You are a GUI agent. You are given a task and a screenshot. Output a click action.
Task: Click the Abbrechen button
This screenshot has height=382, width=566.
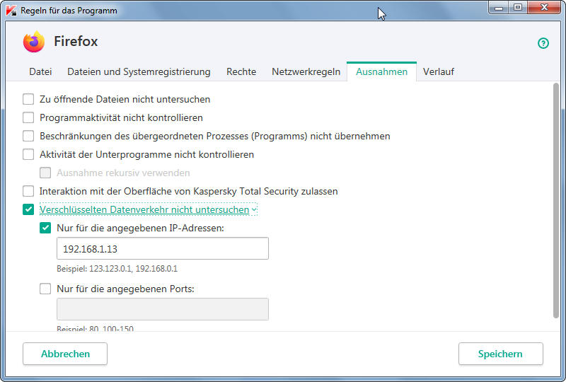click(x=65, y=354)
